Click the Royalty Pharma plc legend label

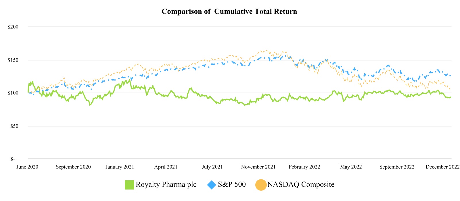(x=166, y=184)
